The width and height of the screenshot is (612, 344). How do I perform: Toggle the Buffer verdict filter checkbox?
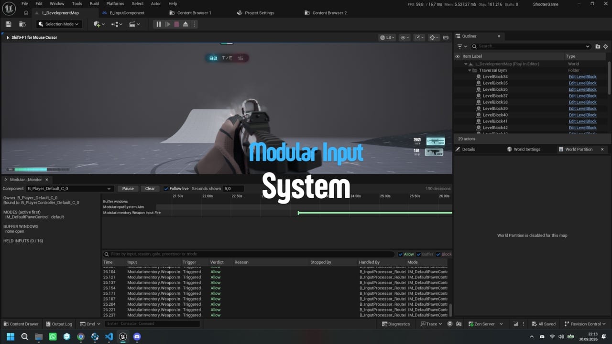[x=419, y=254]
